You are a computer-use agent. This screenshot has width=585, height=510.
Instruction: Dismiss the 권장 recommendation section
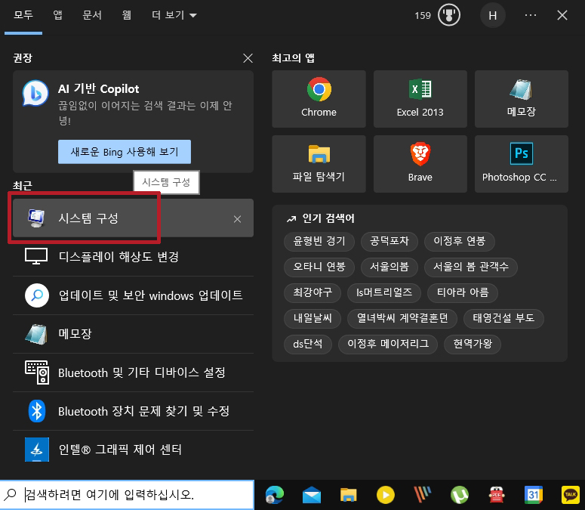pyautogui.click(x=248, y=58)
